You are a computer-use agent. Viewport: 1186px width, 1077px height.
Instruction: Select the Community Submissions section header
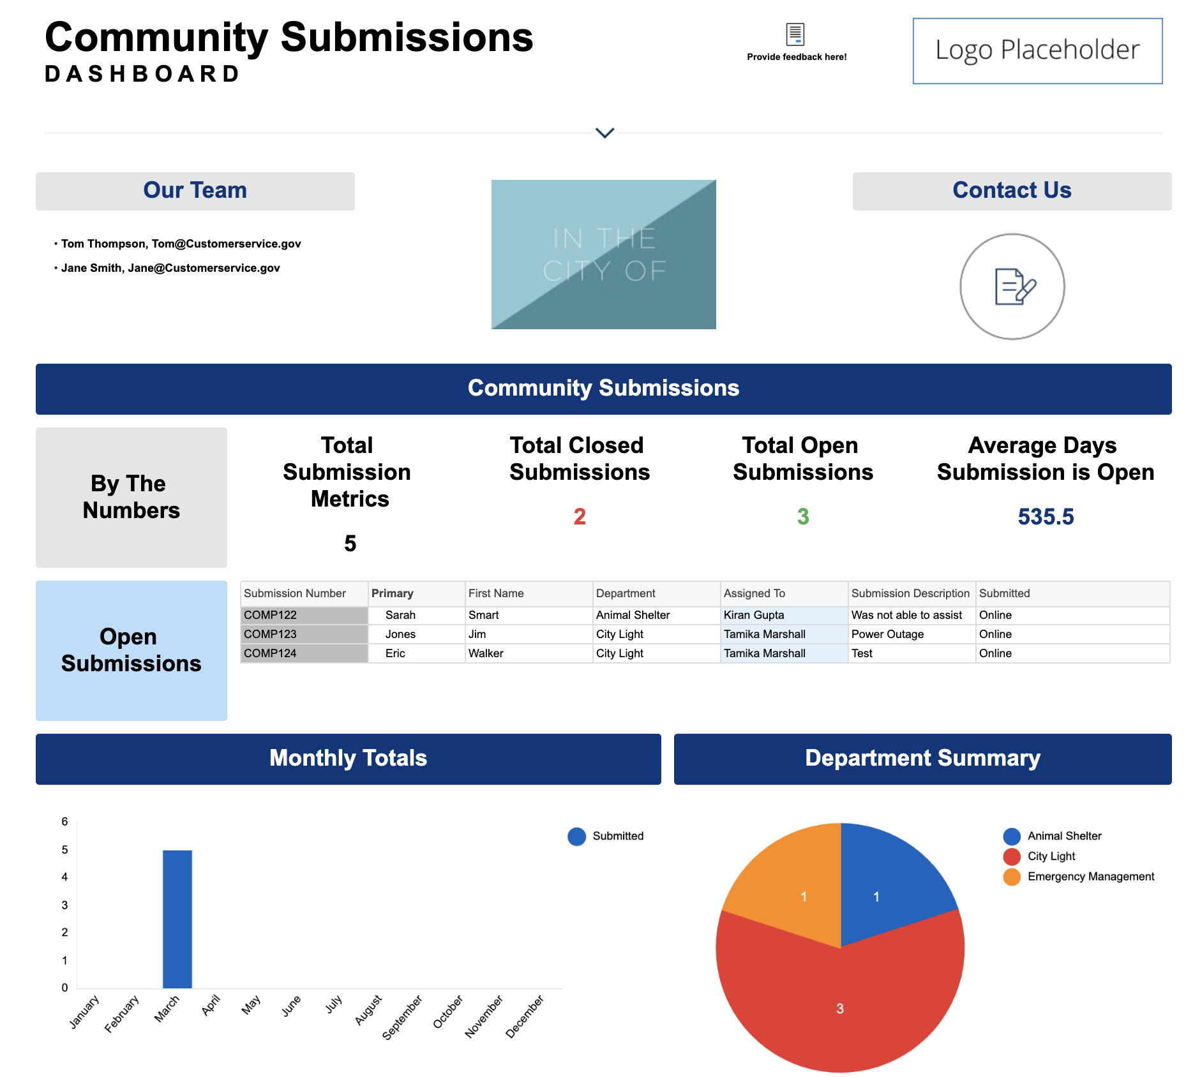[x=603, y=388]
